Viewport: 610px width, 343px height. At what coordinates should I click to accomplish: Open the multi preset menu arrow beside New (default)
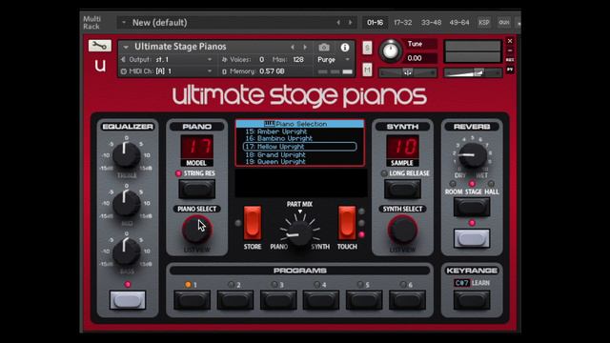tap(124, 23)
